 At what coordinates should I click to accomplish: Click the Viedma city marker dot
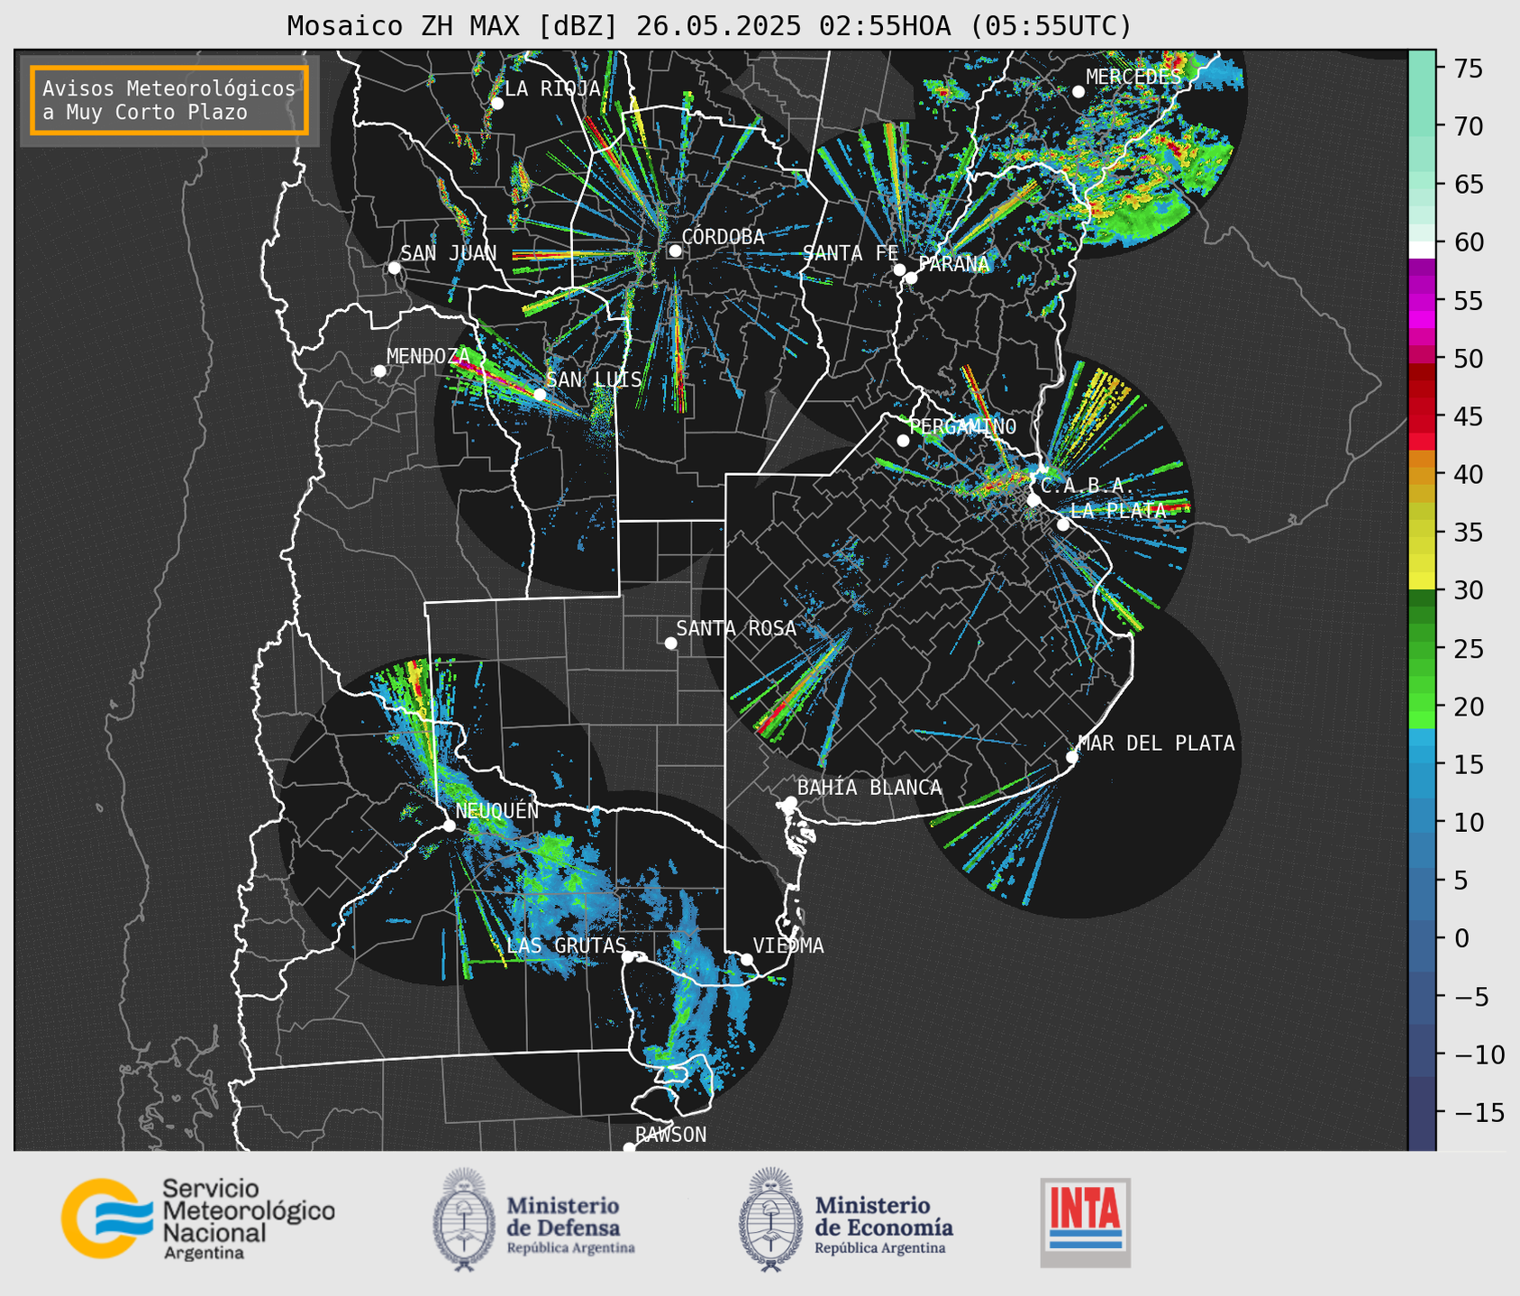(x=747, y=959)
